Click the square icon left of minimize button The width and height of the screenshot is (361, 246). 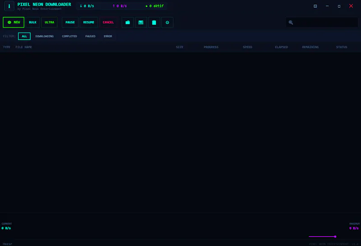(315, 6)
